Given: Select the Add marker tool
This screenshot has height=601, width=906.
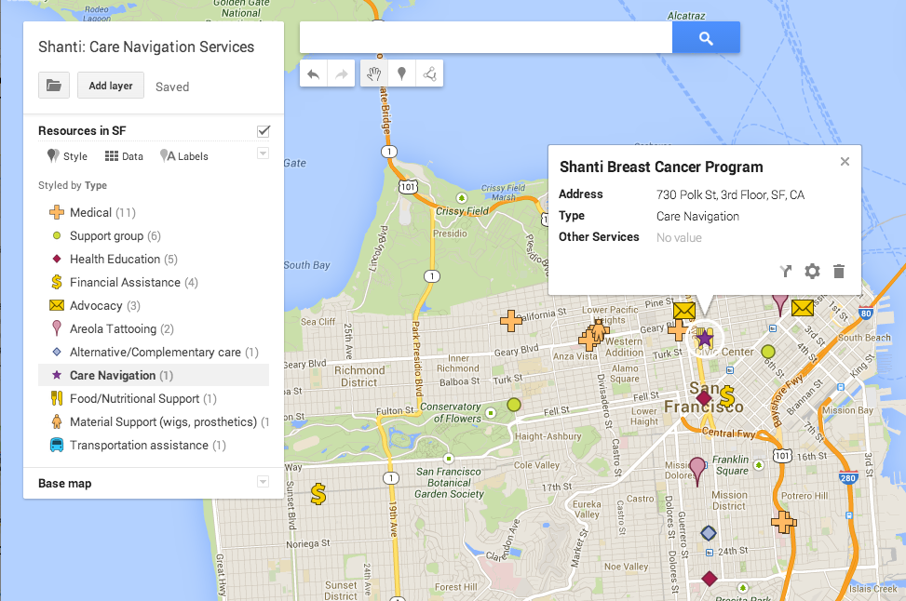Looking at the screenshot, I should [x=401, y=73].
